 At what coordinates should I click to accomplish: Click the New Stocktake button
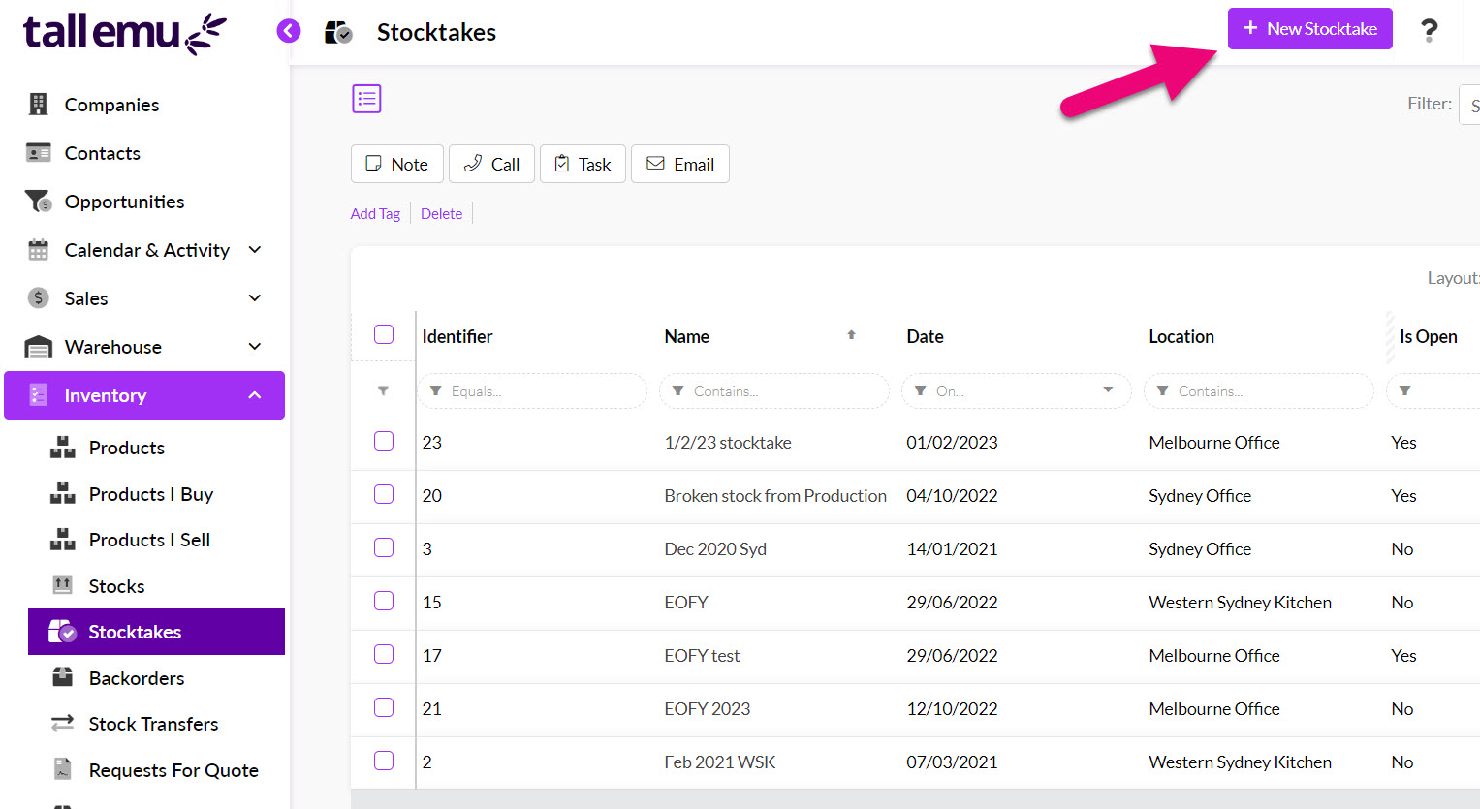click(x=1309, y=28)
